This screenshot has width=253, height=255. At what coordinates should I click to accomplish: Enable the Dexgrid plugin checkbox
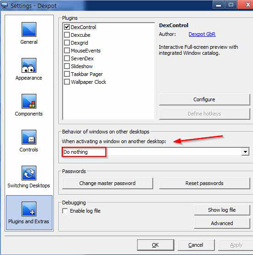67,43
